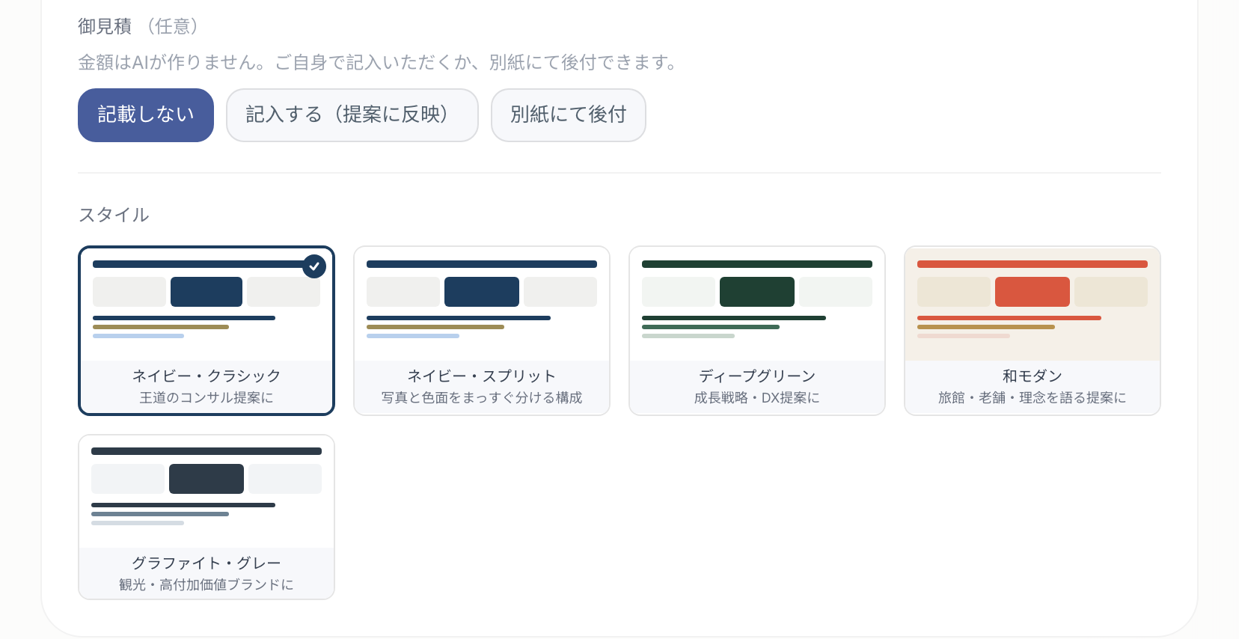The width and height of the screenshot is (1239, 639).
Task: Choose 記入する（提案に反映） option
Action: coord(352,115)
